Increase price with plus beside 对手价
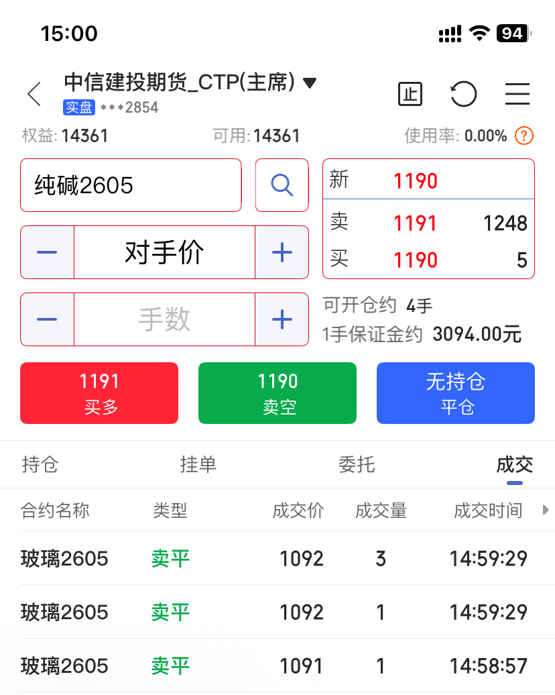The image size is (555, 695). (x=282, y=252)
